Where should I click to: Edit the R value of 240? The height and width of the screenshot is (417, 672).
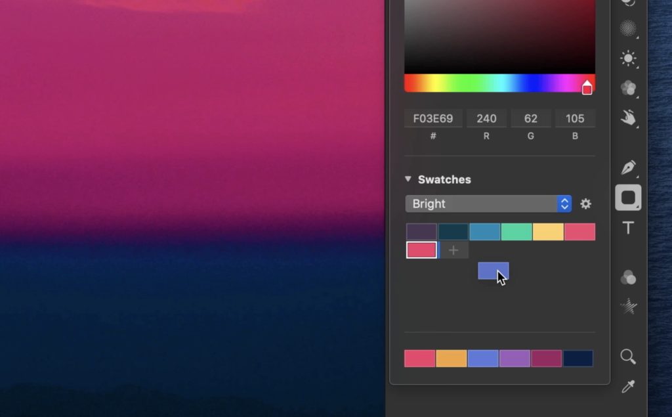[486, 118]
